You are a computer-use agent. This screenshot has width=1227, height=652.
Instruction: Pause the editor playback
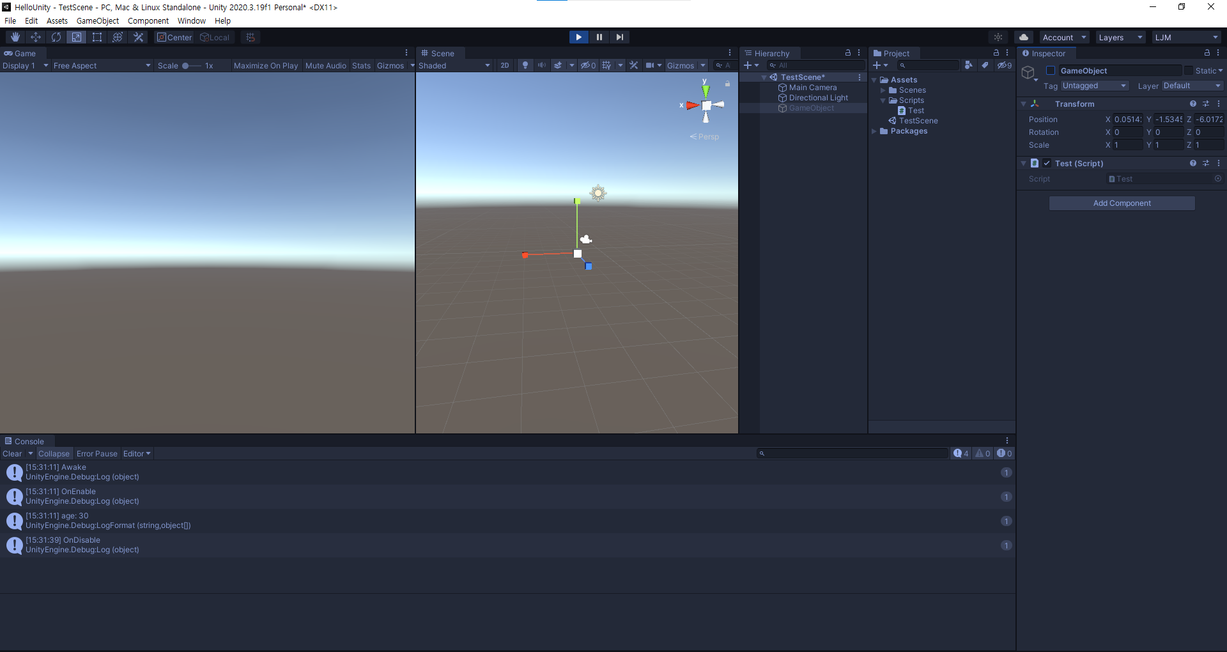[599, 37]
